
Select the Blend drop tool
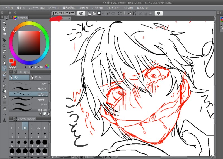4,91
